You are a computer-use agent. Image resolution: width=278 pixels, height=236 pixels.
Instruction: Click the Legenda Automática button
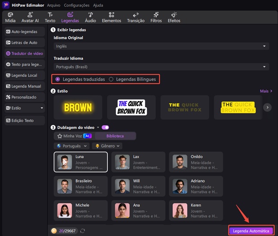(251, 231)
